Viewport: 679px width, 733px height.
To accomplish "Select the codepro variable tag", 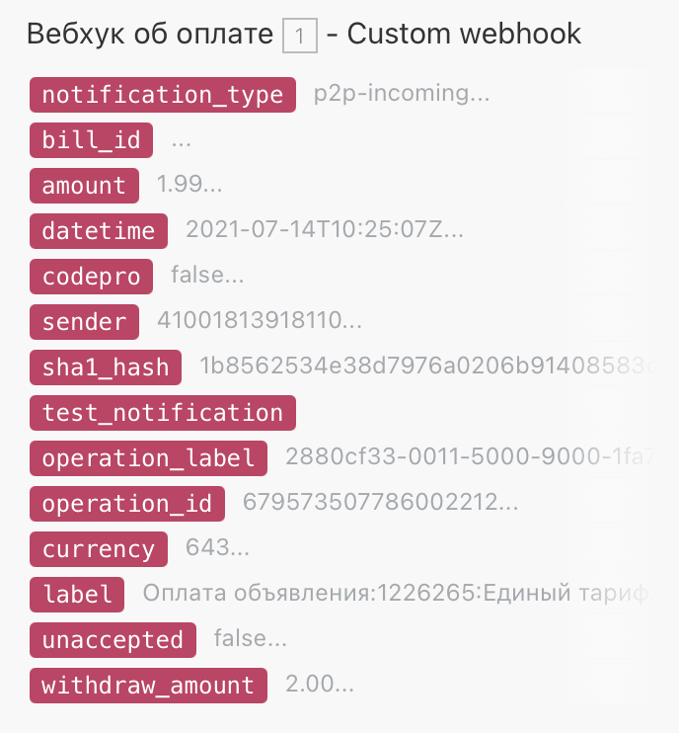I will [x=91, y=277].
